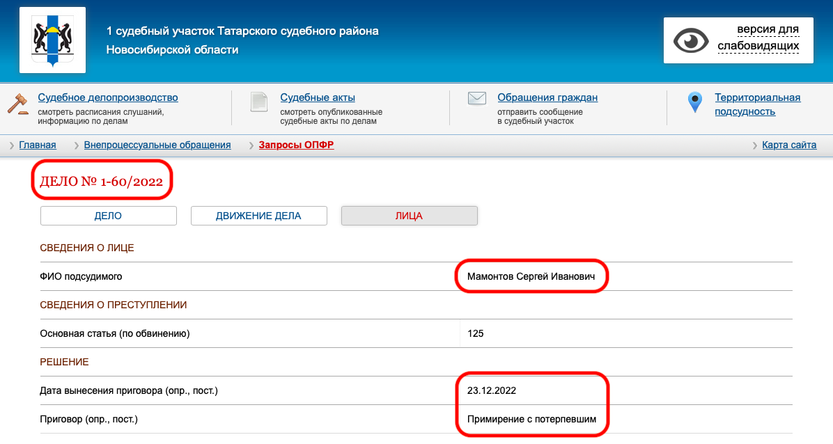Viewport: 833px width, 444px height.
Task: Click the map pin icon for Территориальная подсудность
Action: point(694,102)
